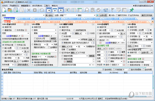Select the 直接添加 radio button
Image resolution: width=155 pixels, height=101 pixels.
point(3,30)
